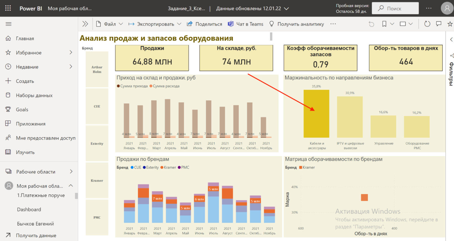The height and width of the screenshot is (241, 454).
Task: Click the Shared with me people icon
Action: [8, 138]
